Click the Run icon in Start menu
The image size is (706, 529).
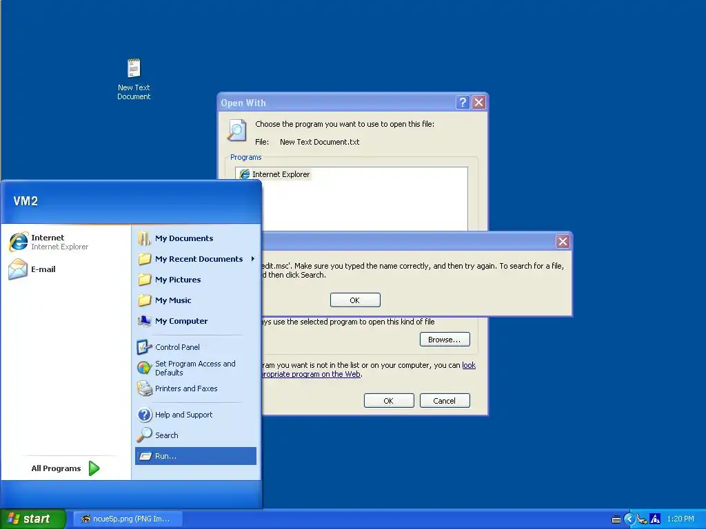(x=145, y=456)
